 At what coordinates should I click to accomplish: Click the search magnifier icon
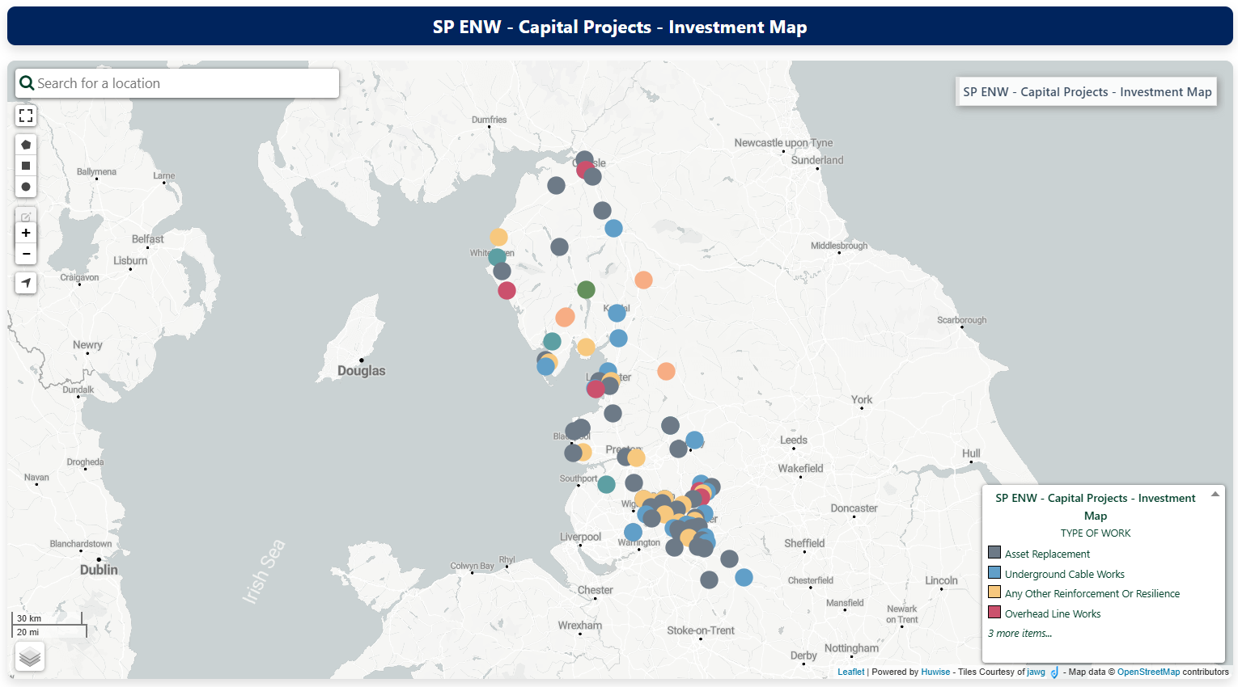[x=27, y=82]
